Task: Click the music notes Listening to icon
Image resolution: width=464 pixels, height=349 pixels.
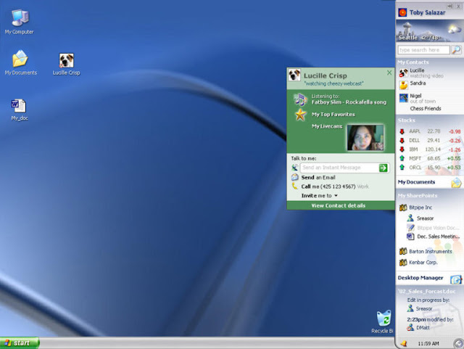Action: pos(300,99)
